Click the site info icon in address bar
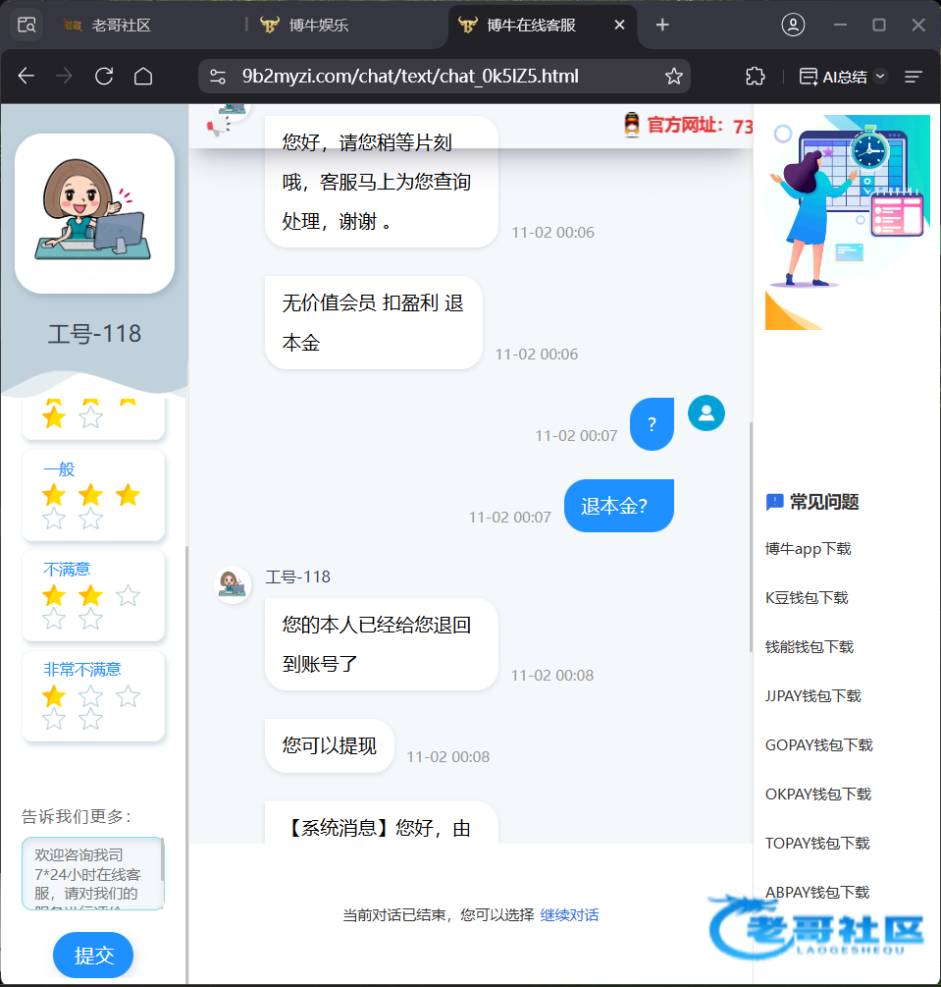 (218, 77)
